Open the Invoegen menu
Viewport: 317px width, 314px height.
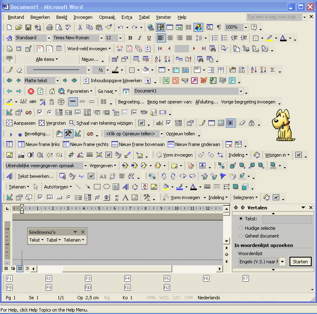[83, 17]
